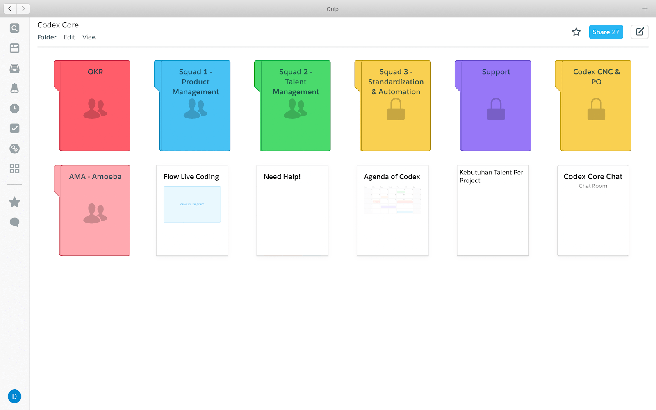Open the Flow Live Coding document
Screen dimensions: 656x410
click(192, 210)
